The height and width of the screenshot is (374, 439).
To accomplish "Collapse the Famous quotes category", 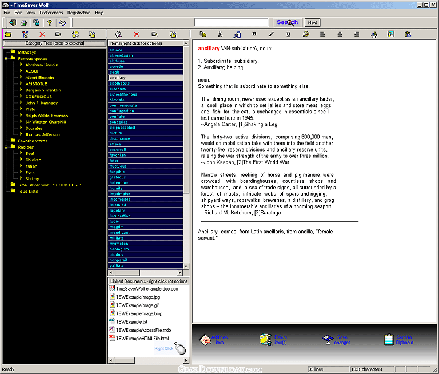I will click(x=6, y=58).
